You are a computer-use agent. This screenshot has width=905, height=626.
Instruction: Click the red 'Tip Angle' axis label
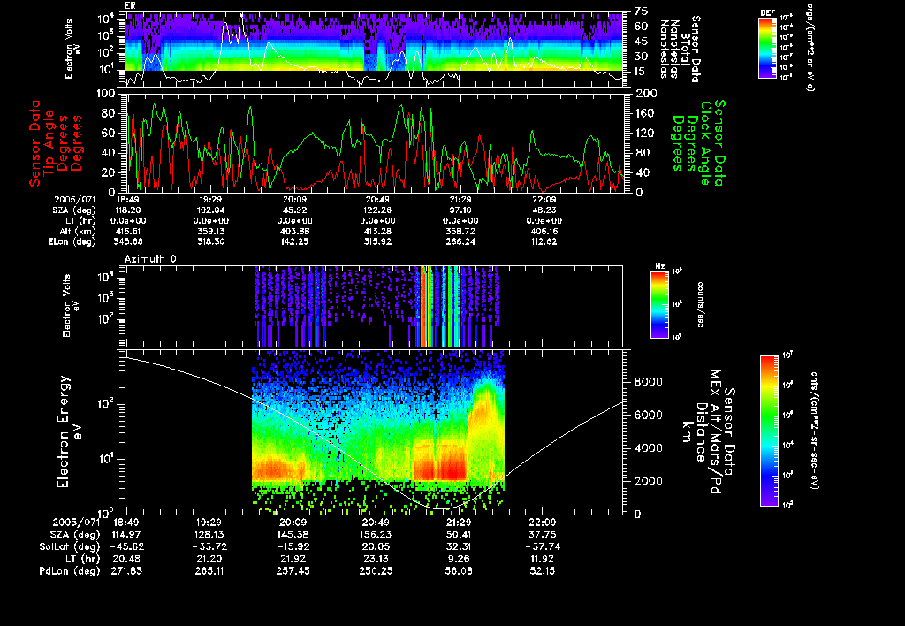49,142
